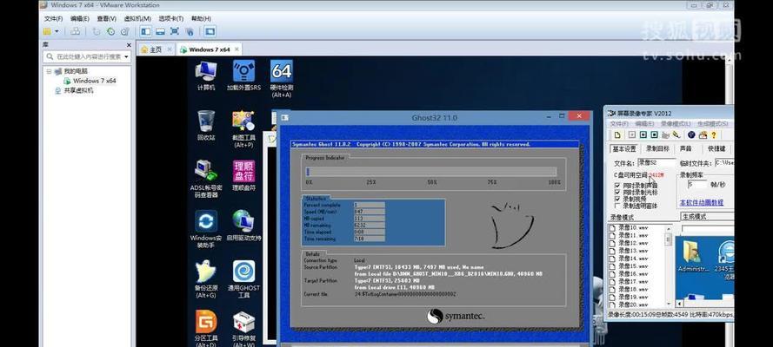
Task: Select 快捷键 tab in recorder
Action: point(716,148)
